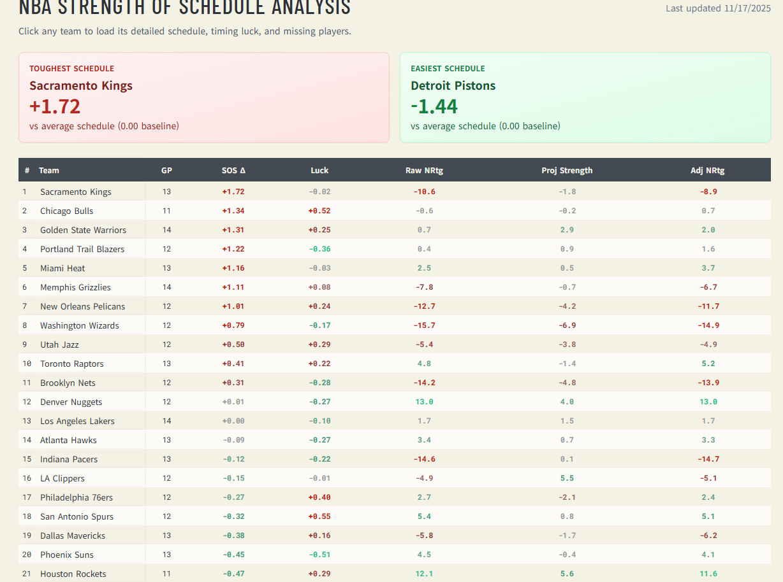783x582 pixels.
Task: Click Washington Wizards Raw NRtg -15.7
Action: 424,325
